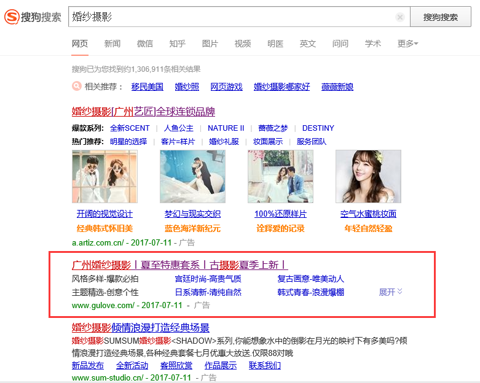This screenshot has width=480, height=383.
Task: Click the related recommendations magnifier icon
Action: tap(77, 87)
